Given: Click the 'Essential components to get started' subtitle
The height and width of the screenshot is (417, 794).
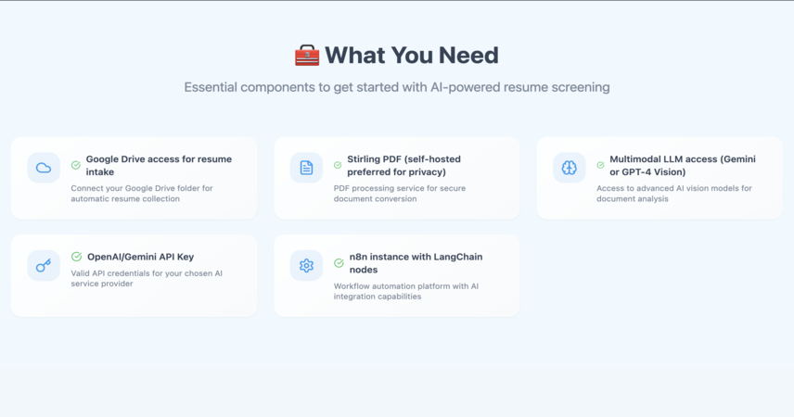Looking at the screenshot, I should tap(397, 87).
